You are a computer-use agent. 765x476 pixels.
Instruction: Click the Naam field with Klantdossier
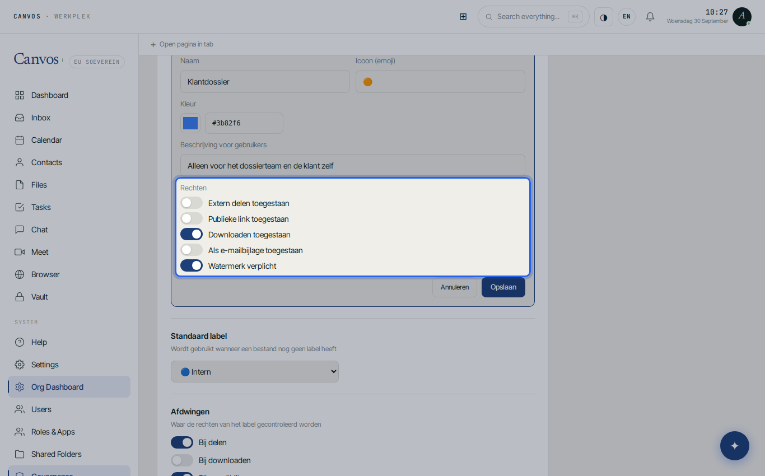pyautogui.click(x=265, y=82)
